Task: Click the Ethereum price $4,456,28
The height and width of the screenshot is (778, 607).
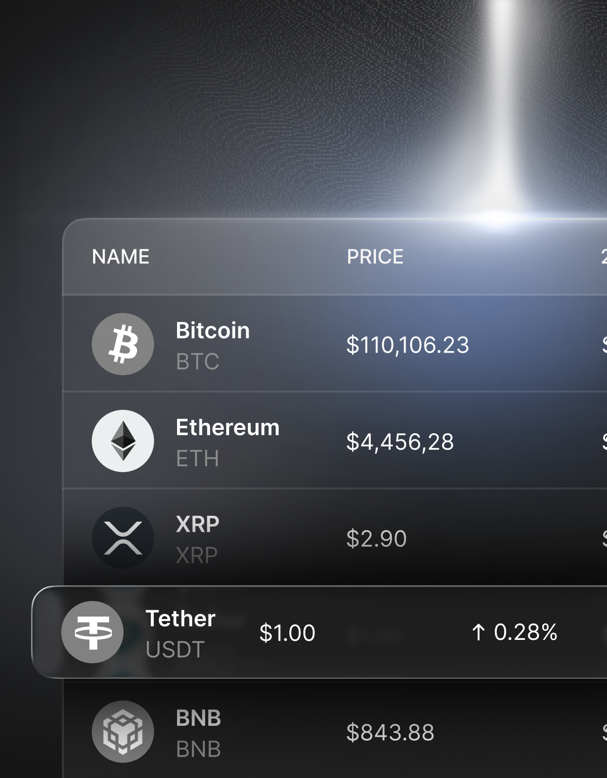Action: click(x=400, y=442)
